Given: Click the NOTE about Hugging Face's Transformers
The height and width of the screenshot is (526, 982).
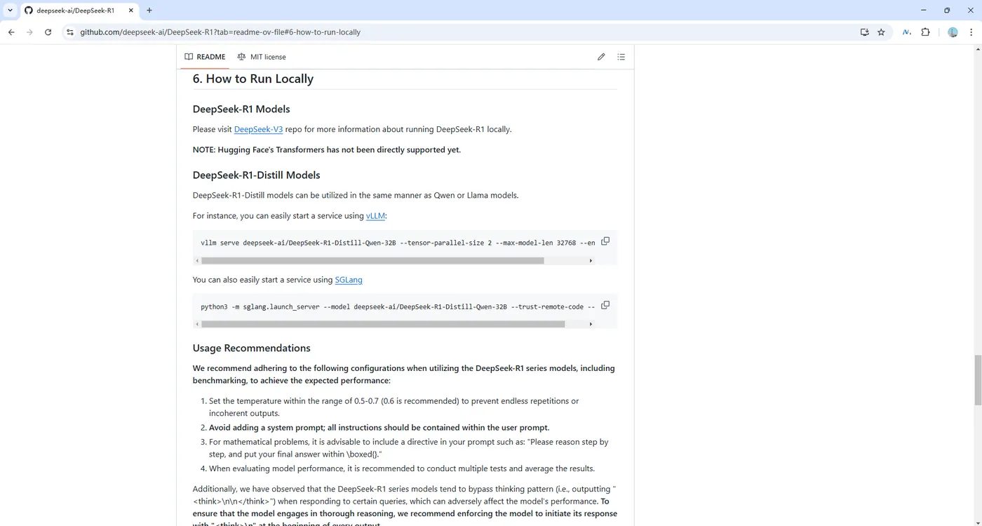Looking at the screenshot, I should click(x=327, y=149).
